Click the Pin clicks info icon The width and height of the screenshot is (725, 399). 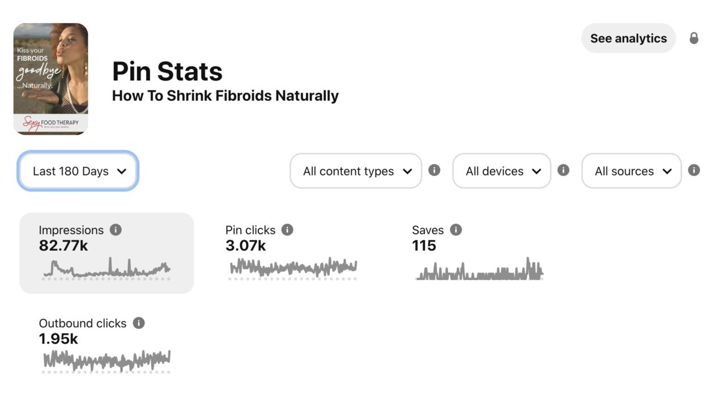pos(287,230)
